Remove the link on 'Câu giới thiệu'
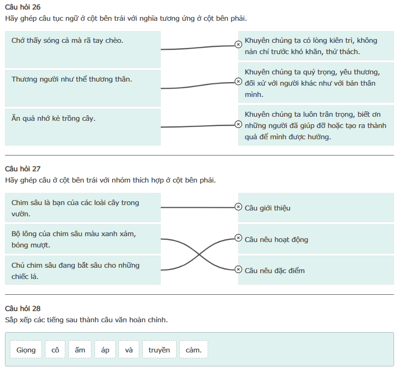Screen dimensions: 399x370 click(x=238, y=207)
